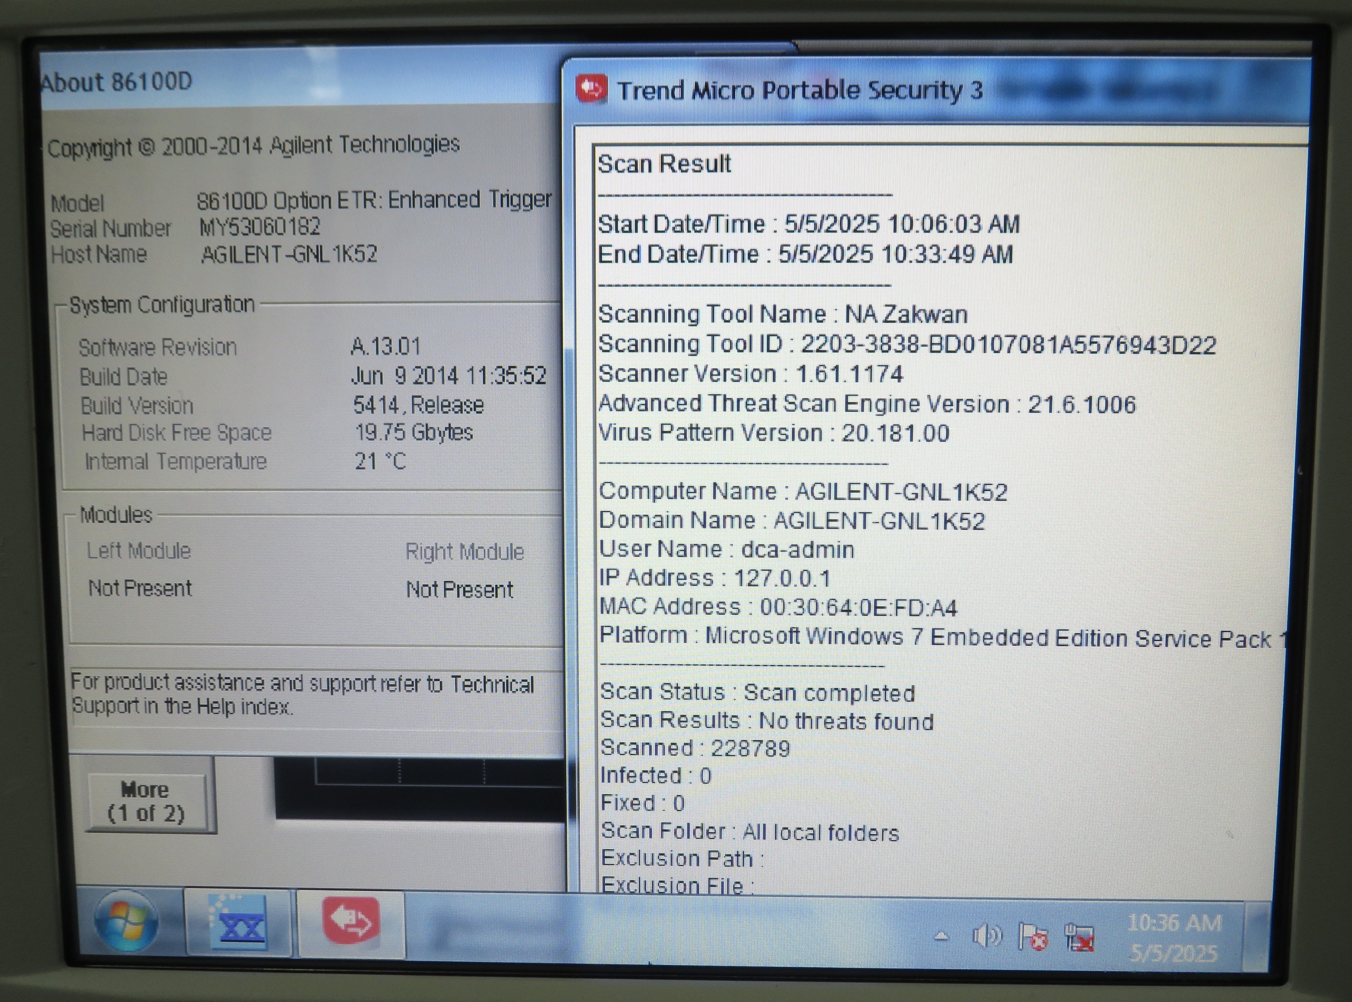
Task: Open the Windows Start menu orb
Action: [125, 921]
